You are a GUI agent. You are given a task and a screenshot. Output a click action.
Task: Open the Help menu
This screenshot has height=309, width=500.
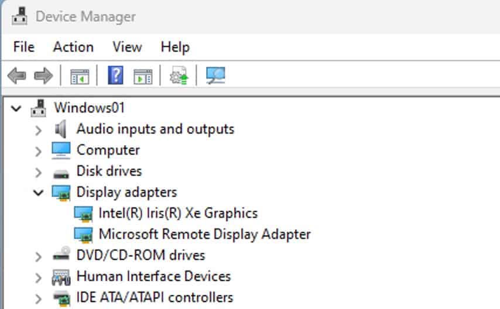pos(174,47)
